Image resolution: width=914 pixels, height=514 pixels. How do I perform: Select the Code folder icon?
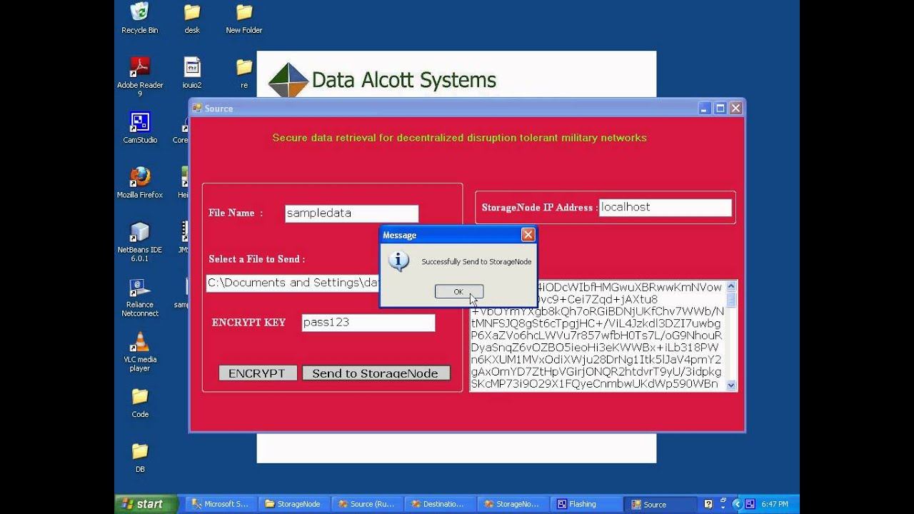(140, 403)
